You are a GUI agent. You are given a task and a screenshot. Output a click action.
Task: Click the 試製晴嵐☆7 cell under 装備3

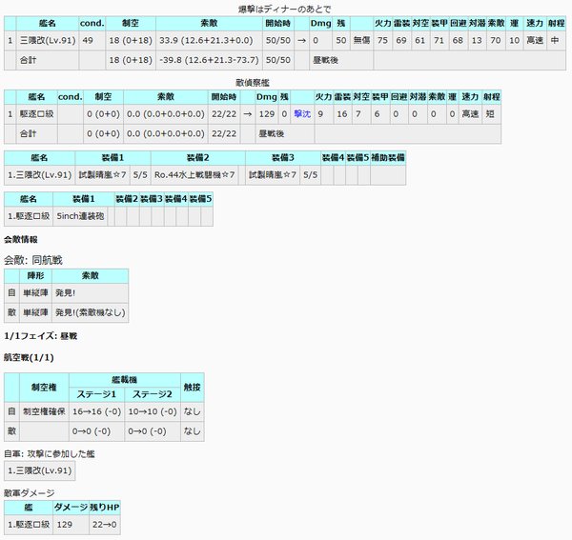[x=273, y=175]
